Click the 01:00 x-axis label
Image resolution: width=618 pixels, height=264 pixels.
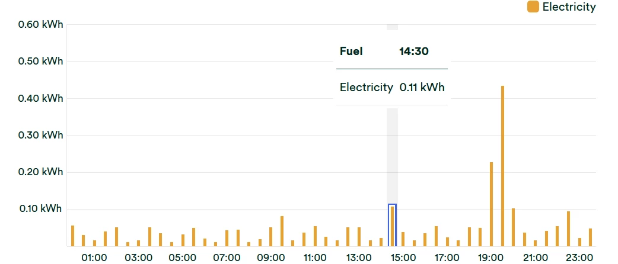click(x=94, y=257)
